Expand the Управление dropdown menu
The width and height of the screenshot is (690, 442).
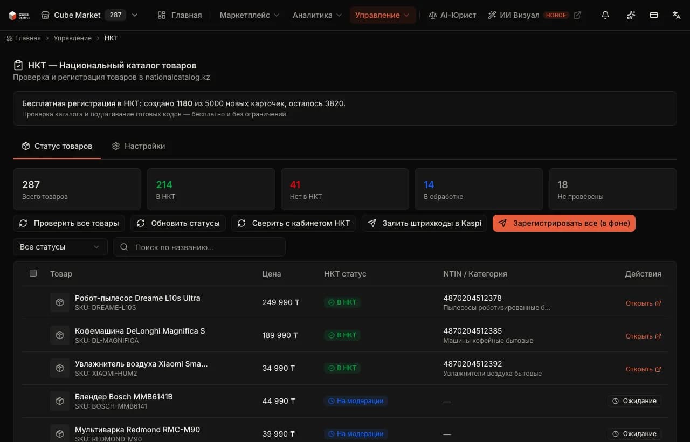tap(383, 15)
